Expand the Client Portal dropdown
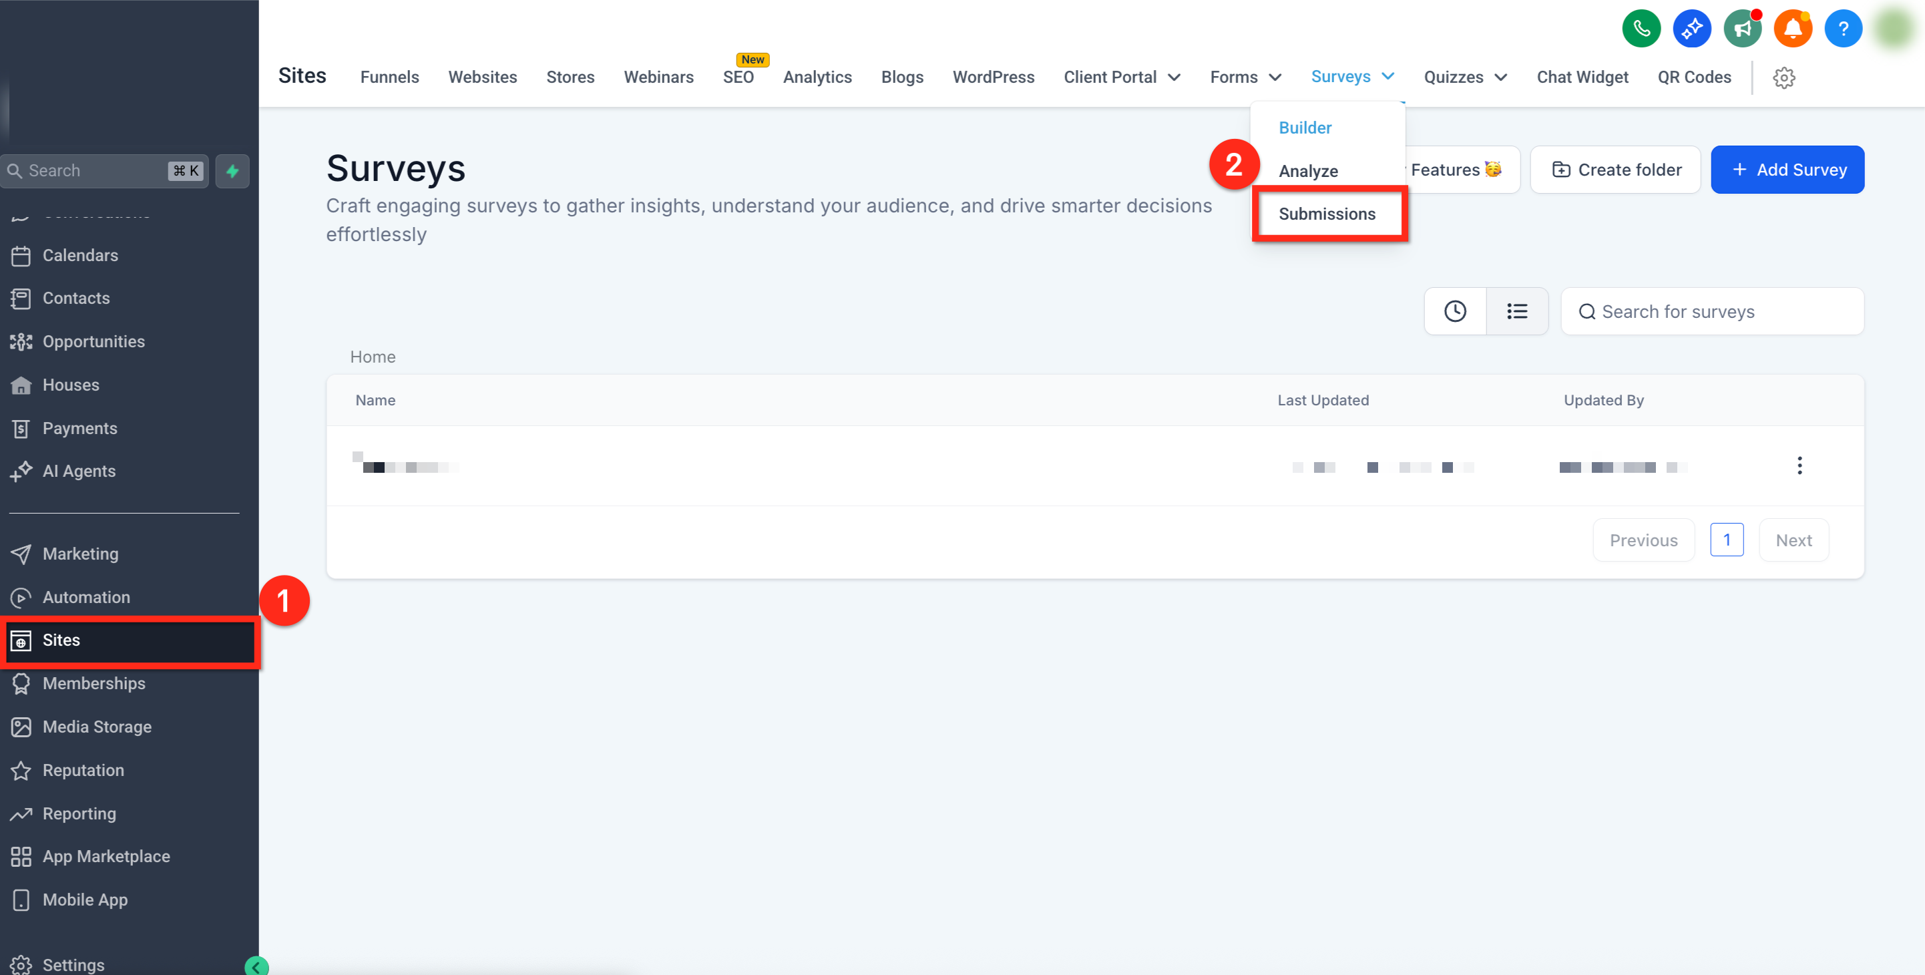The height and width of the screenshot is (975, 1925). (1122, 77)
